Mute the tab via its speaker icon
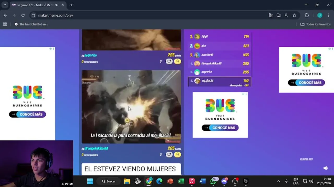The width and height of the screenshot is (334, 187). tap(57, 5)
